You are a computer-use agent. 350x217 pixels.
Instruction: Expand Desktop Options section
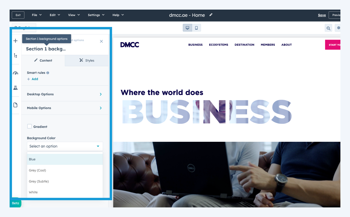65,94
